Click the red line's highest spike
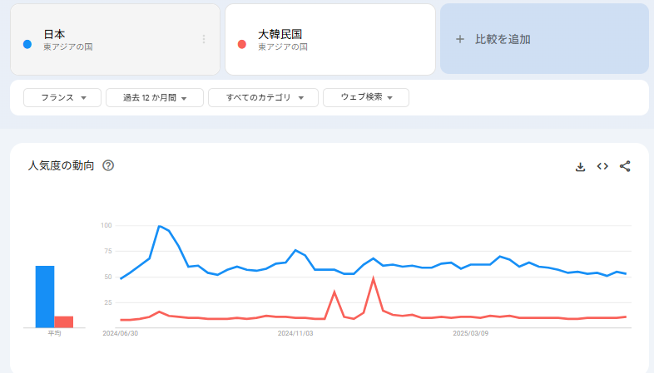This screenshot has height=373, width=654. (x=374, y=279)
